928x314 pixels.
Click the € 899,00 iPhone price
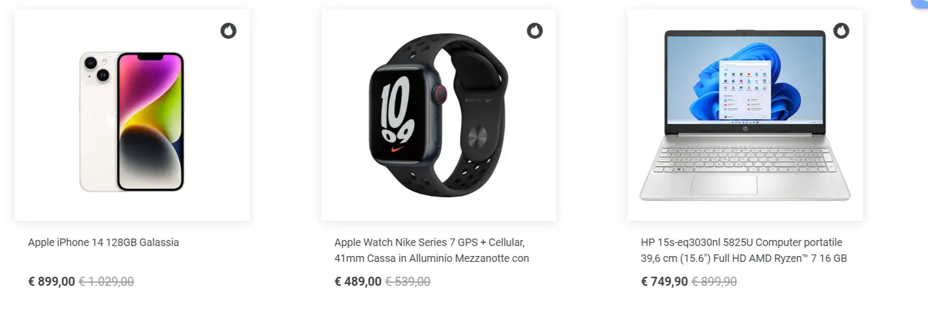tap(52, 282)
